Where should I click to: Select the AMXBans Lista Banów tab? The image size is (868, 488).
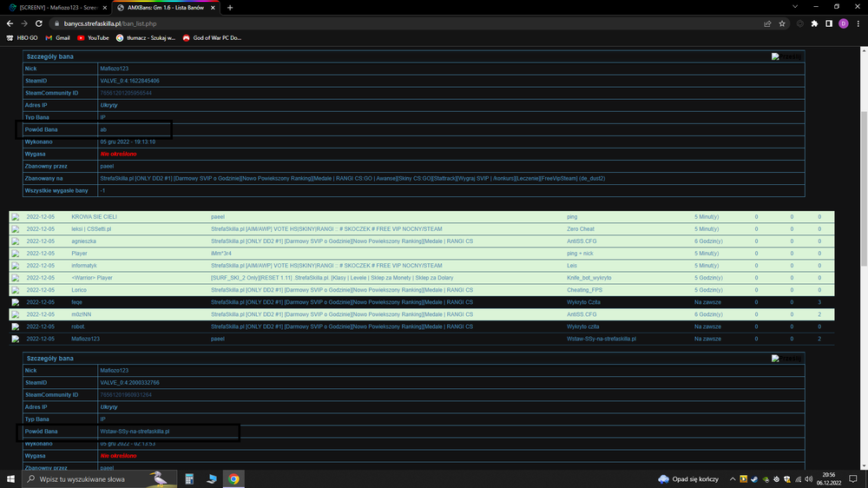(166, 8)
